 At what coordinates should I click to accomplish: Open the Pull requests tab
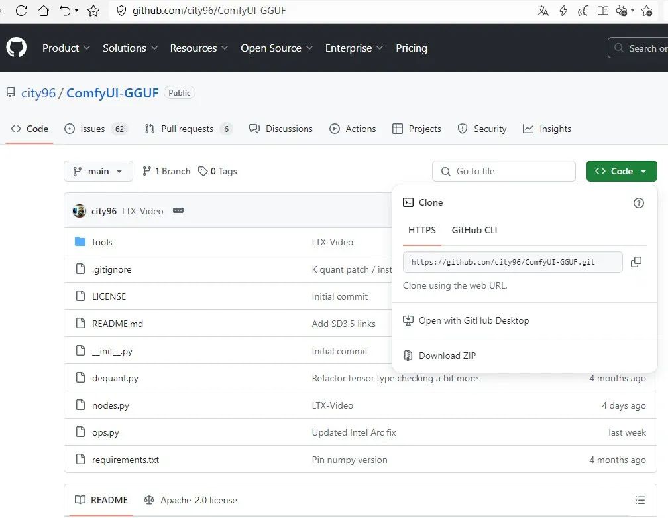tap(188, 129)
